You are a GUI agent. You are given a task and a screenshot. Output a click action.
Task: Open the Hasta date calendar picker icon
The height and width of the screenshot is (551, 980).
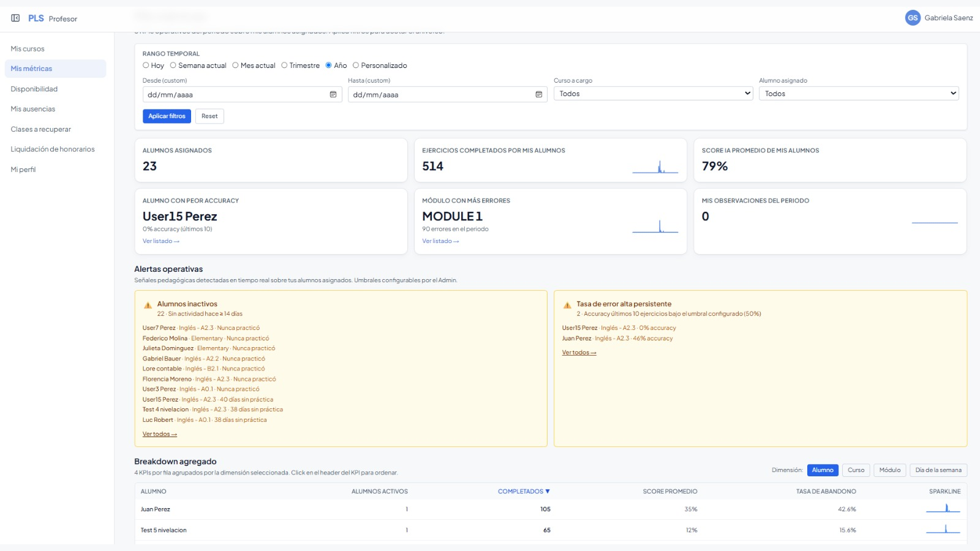[x=539, y=94]
